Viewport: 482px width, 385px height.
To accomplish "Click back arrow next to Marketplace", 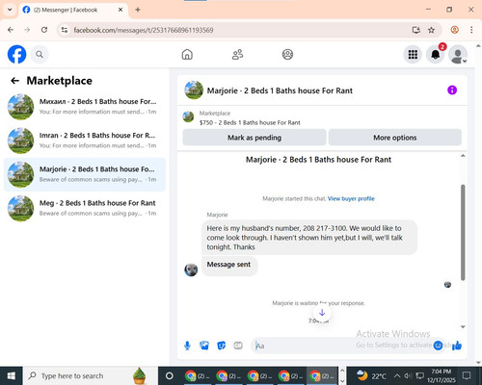I will point(14,81).
